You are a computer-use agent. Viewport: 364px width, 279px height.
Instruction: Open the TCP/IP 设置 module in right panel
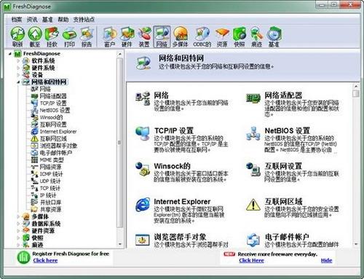[x=174, y=131]
